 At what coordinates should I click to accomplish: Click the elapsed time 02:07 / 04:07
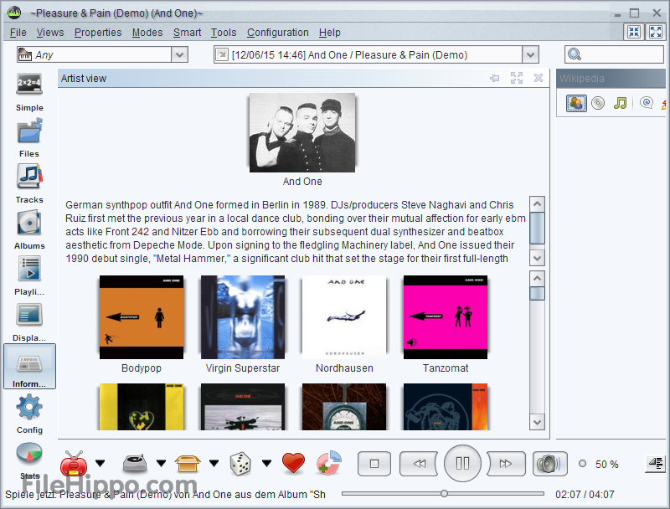coord(585,495)
